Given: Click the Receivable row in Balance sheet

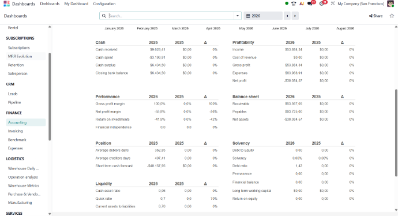Looking at the screenshot, I should coord(241,104).
